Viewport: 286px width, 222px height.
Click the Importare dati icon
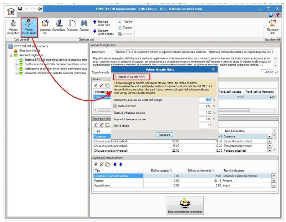pyautogui.click(x=45, y=25)
